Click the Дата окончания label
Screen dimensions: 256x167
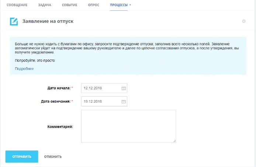56,102
